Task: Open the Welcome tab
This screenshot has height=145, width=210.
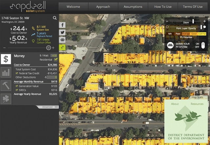Action: 73,7
